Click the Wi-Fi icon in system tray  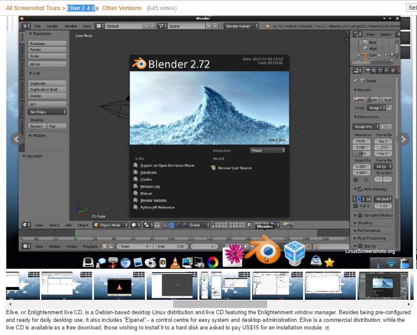pyautogui.click(x=391, y=263)
